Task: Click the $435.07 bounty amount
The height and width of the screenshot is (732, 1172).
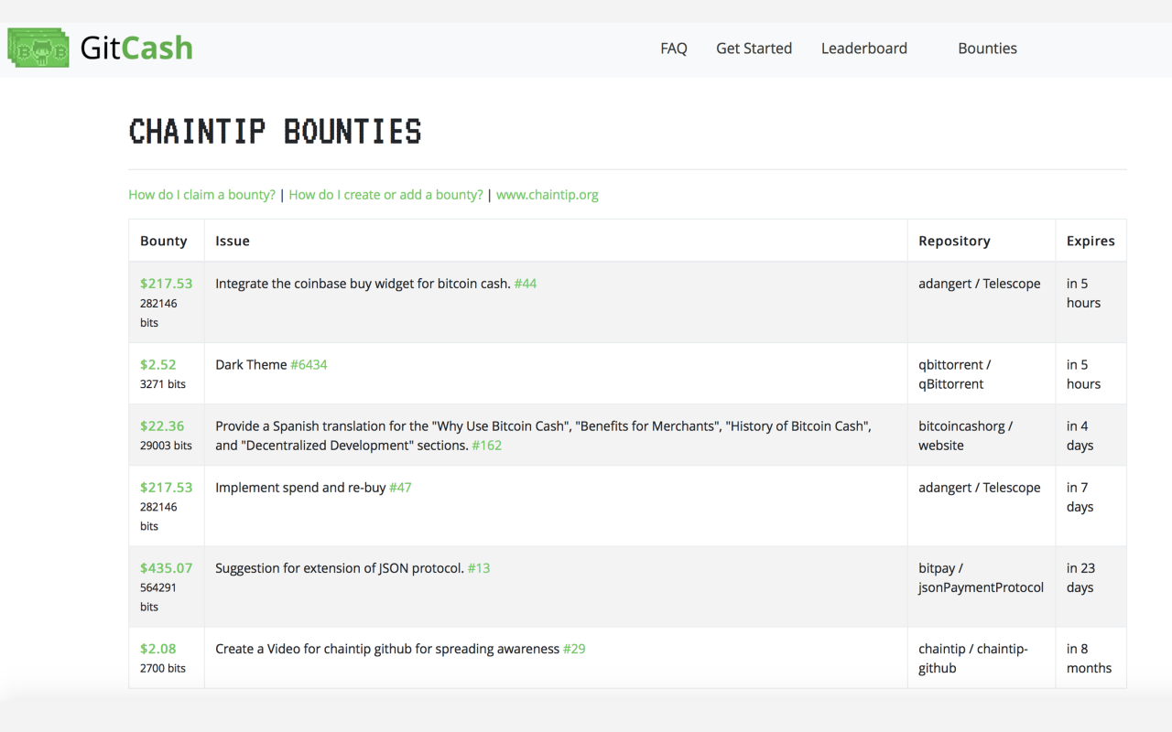Action: coord(166,567)
